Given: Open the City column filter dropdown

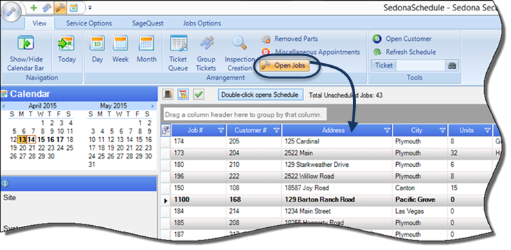Looking at the screenshot, I should pyautogui.click(x=442, y=130).
